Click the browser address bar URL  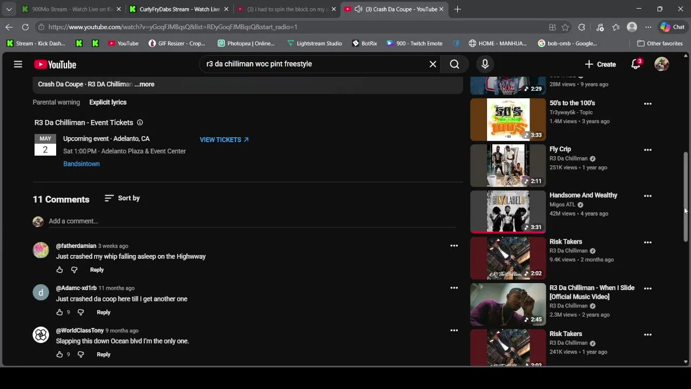click(173, 27)
